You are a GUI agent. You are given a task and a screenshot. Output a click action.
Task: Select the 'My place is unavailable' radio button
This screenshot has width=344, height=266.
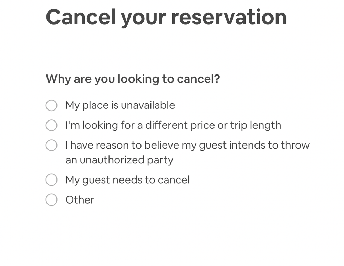click(51, 105)
